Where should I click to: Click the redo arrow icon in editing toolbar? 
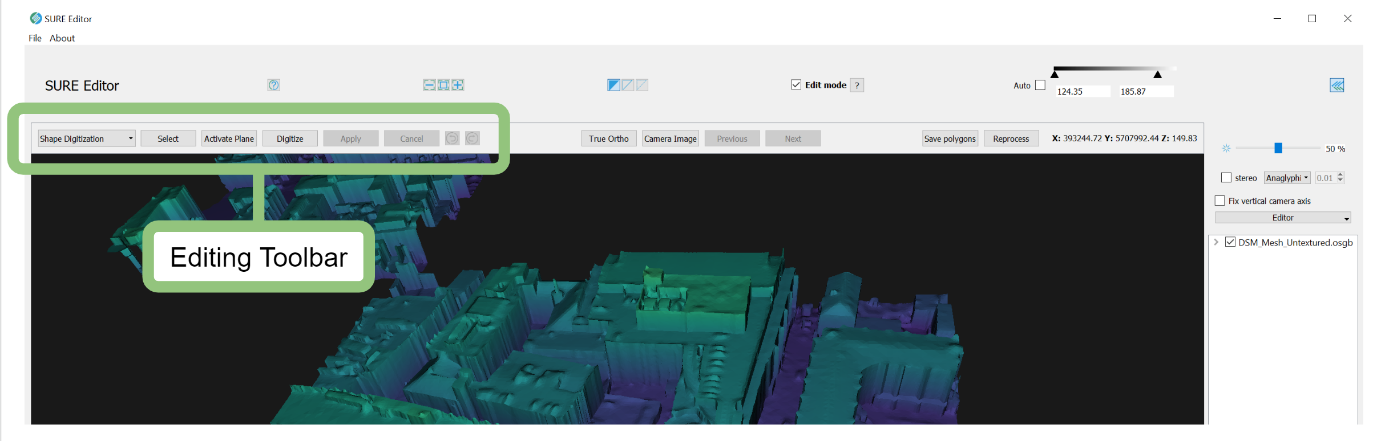[473, 138]
